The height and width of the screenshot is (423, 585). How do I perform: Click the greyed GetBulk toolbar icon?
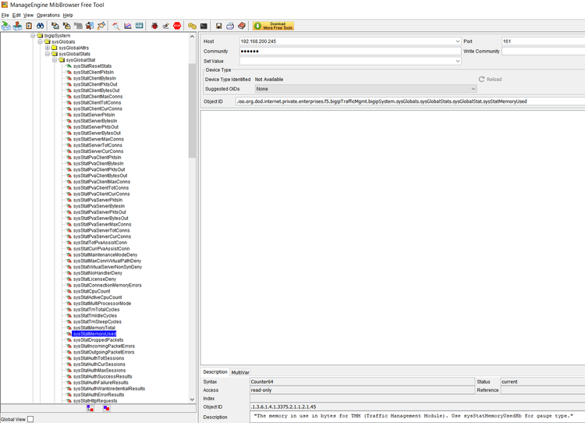[x=78, y=26]
